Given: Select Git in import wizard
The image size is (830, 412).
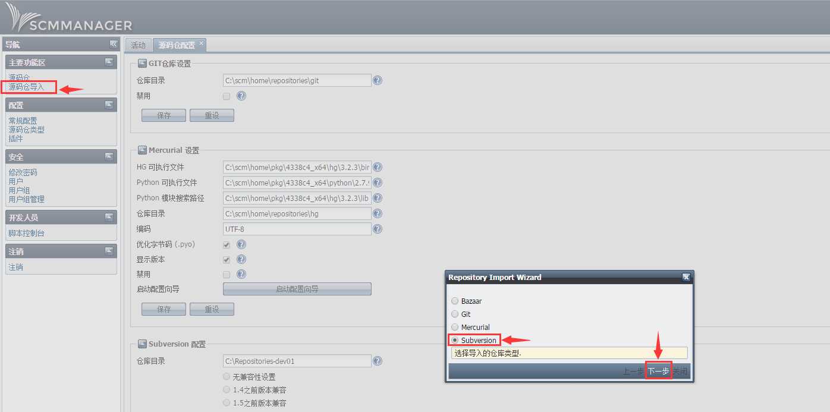Looking at the screenshot, I should click(x=455, y=314).
